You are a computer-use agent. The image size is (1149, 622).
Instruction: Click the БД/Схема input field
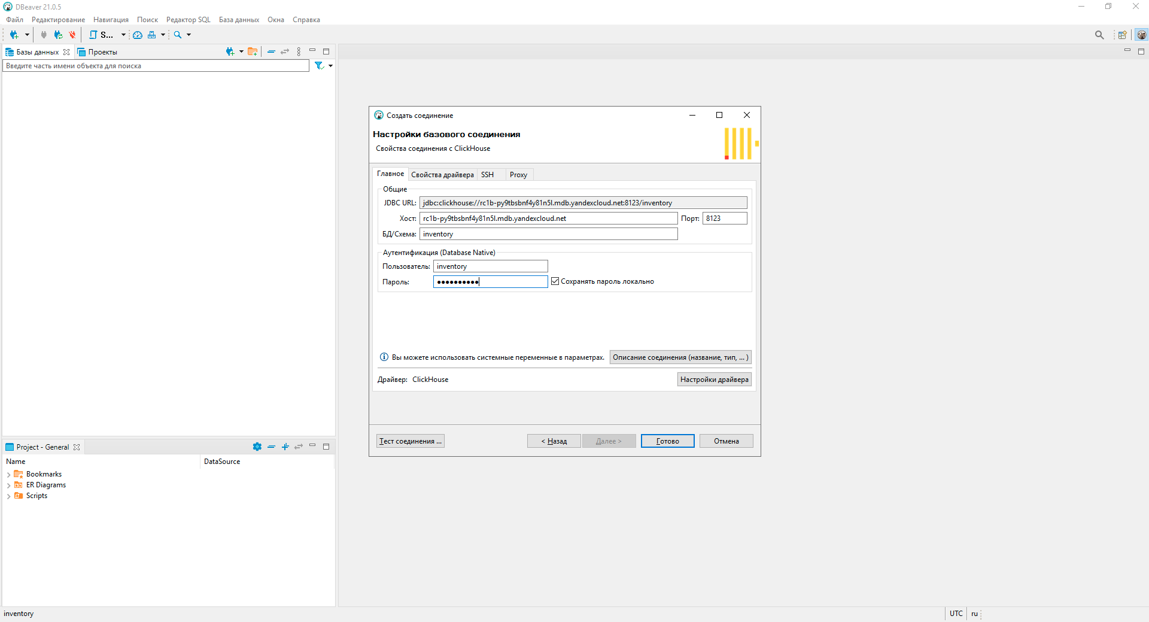click(548, 234)
